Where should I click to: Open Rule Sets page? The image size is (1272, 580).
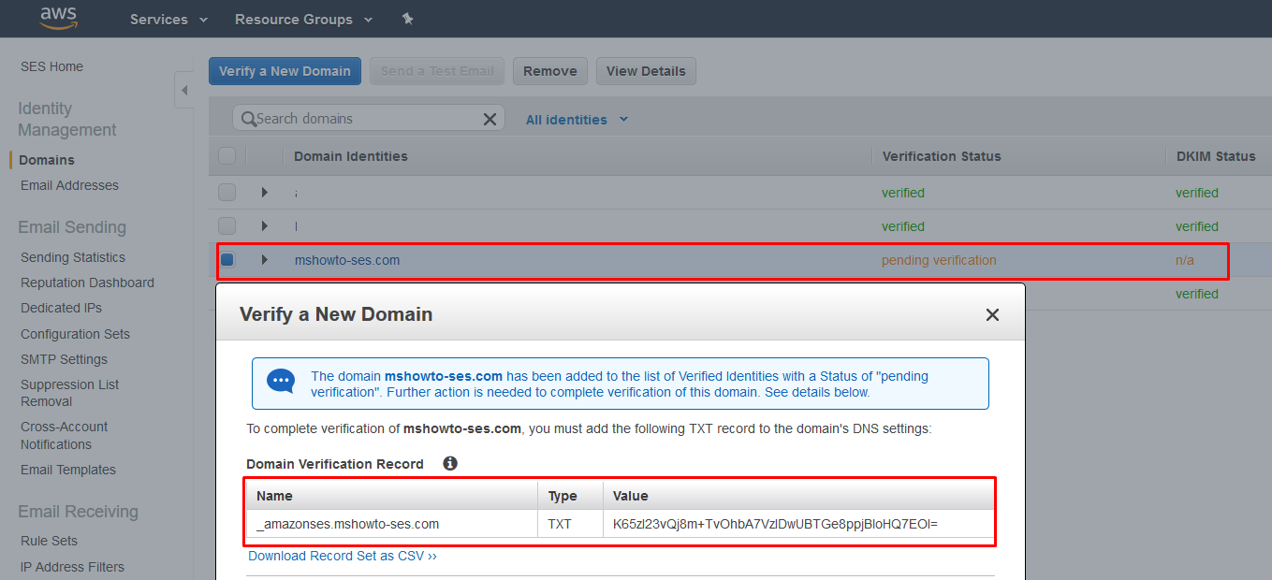pyautogui.click(x=49, y=541)
